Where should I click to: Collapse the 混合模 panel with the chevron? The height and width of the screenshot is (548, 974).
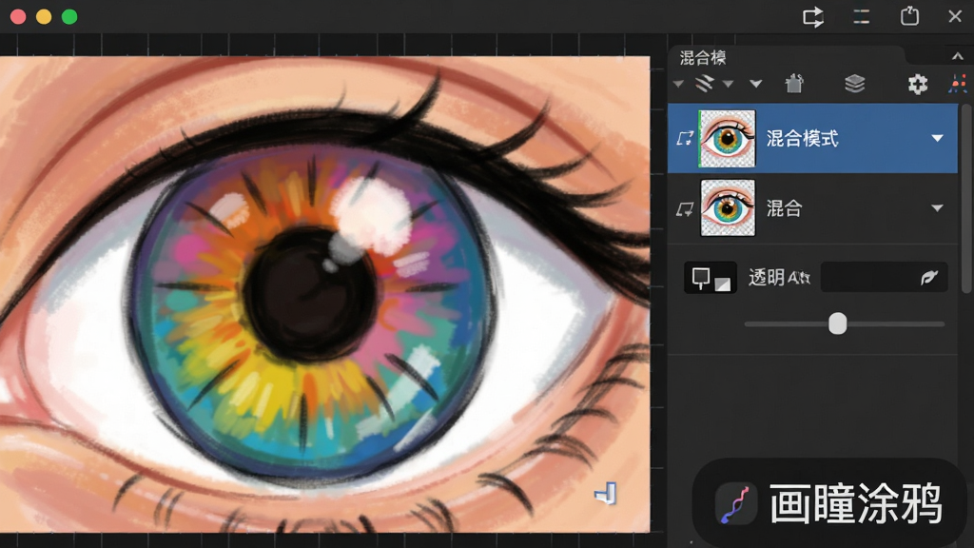point(957,56)
